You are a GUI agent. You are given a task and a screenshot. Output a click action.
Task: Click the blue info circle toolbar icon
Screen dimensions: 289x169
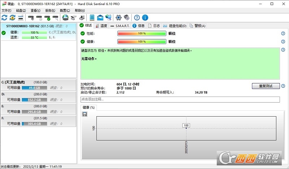tap(145, 18)
